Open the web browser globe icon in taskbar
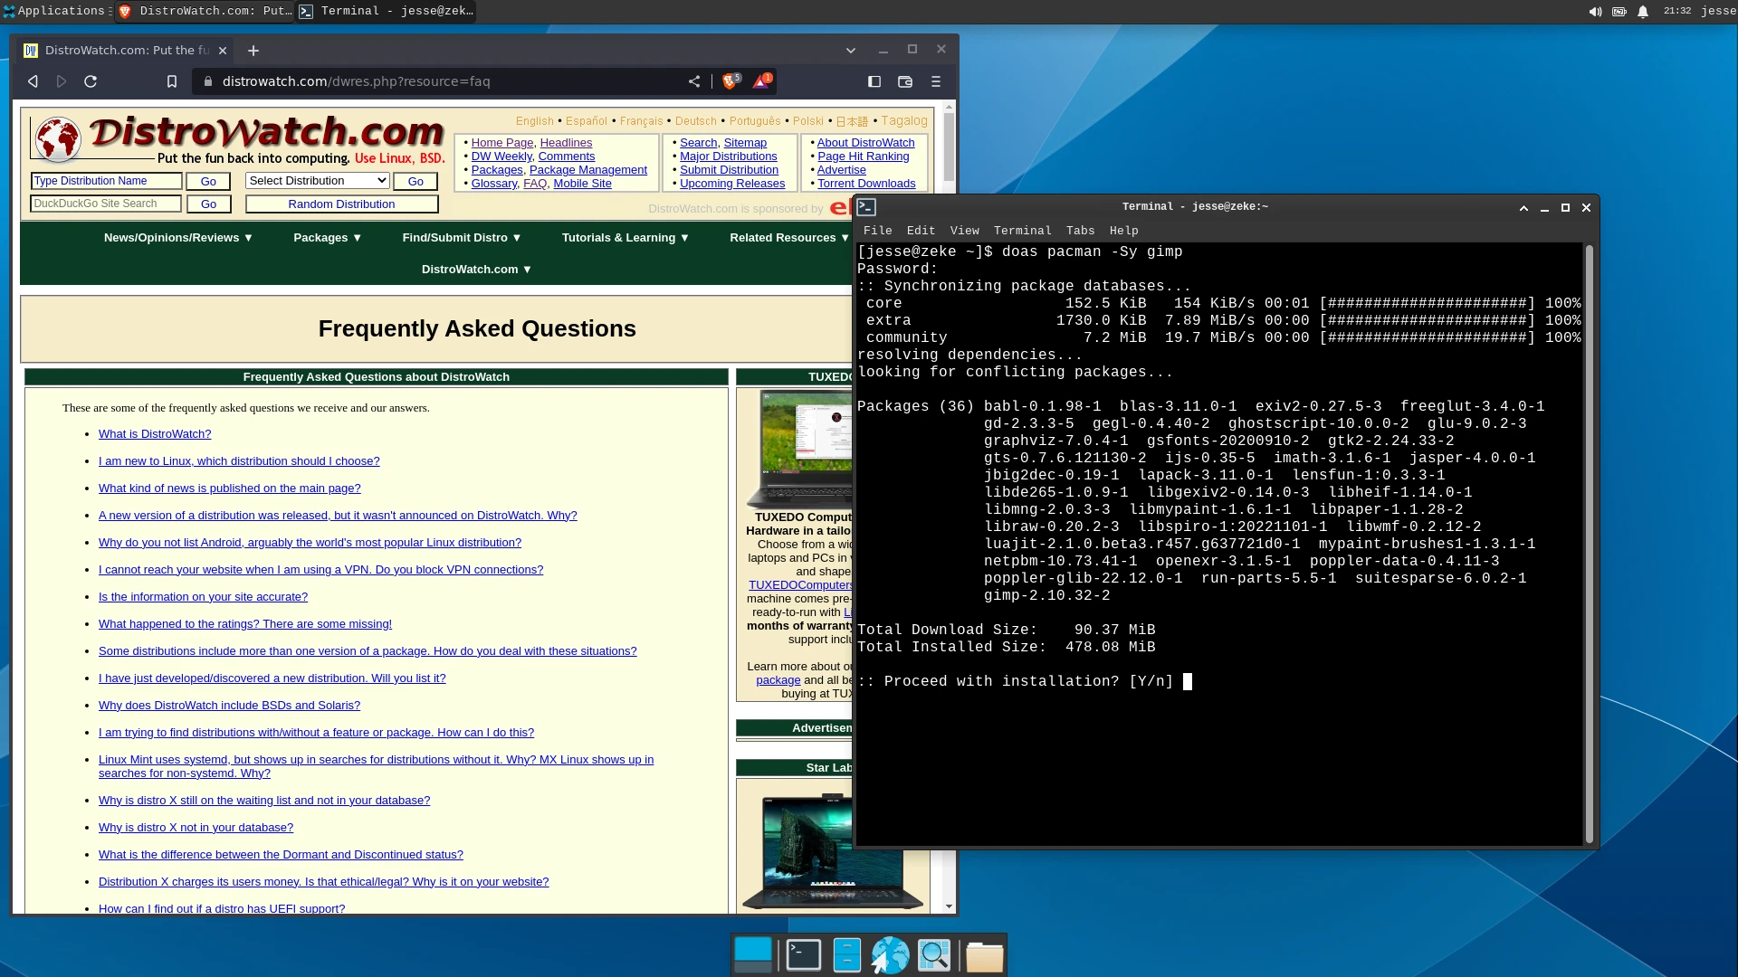Image resolution: width=1738 pixels, height=977 pixels. pos(891,954)
